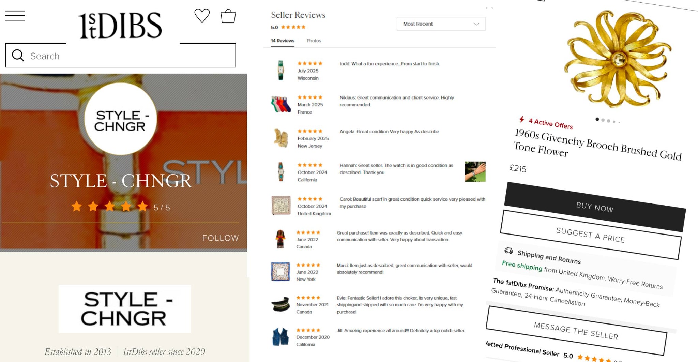Click the five-star seller rating
The width and height of the screenshot is (698, 362).
coord(109,207)
